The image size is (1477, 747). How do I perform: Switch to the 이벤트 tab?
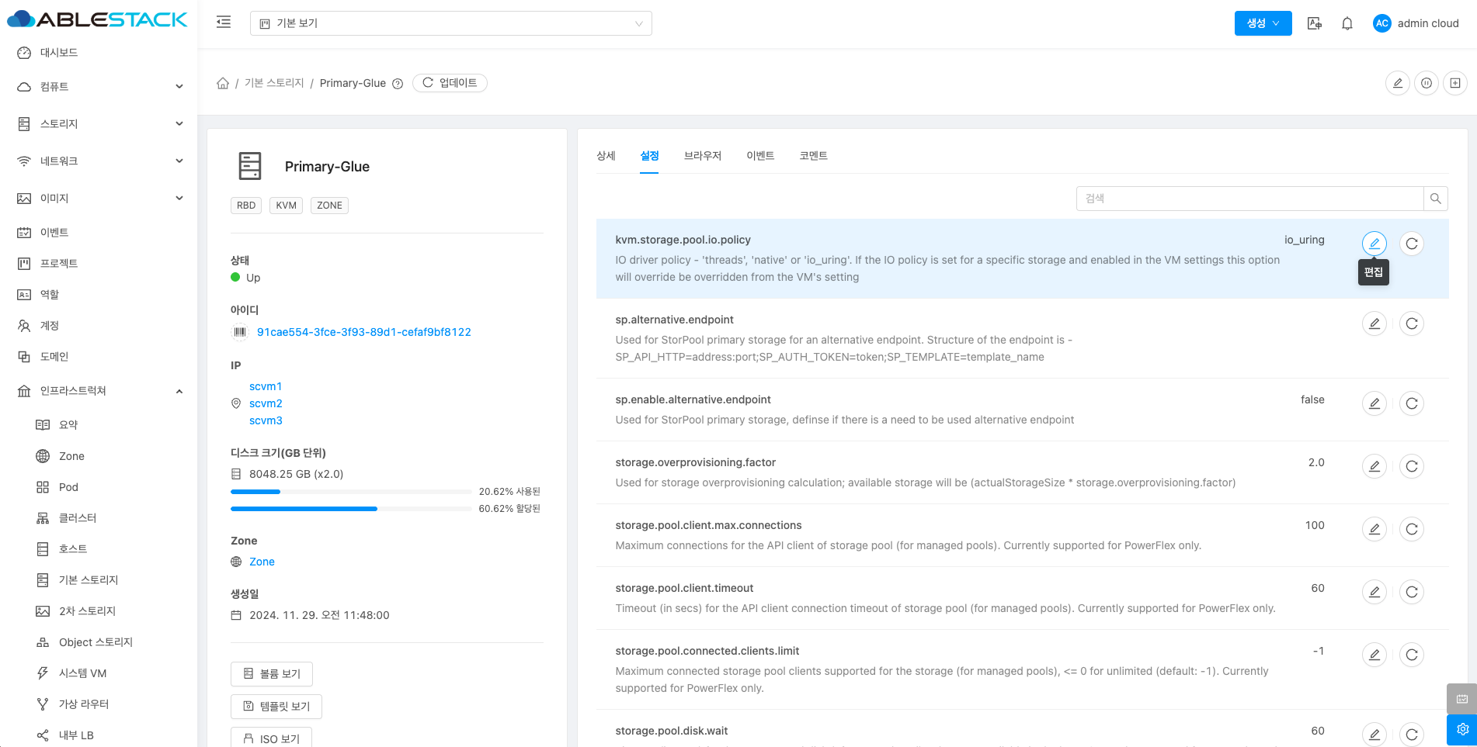coord(759,156)
